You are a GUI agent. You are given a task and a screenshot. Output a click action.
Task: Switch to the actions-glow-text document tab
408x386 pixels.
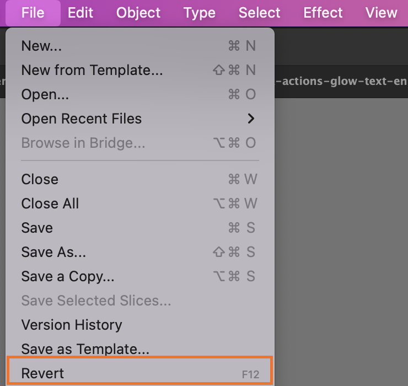point(341,82)
